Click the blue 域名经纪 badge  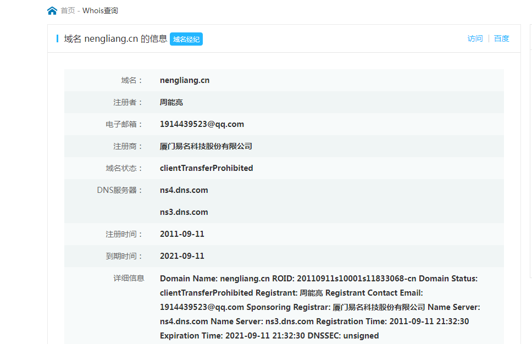pyautogui.click(x=186, y=39)
